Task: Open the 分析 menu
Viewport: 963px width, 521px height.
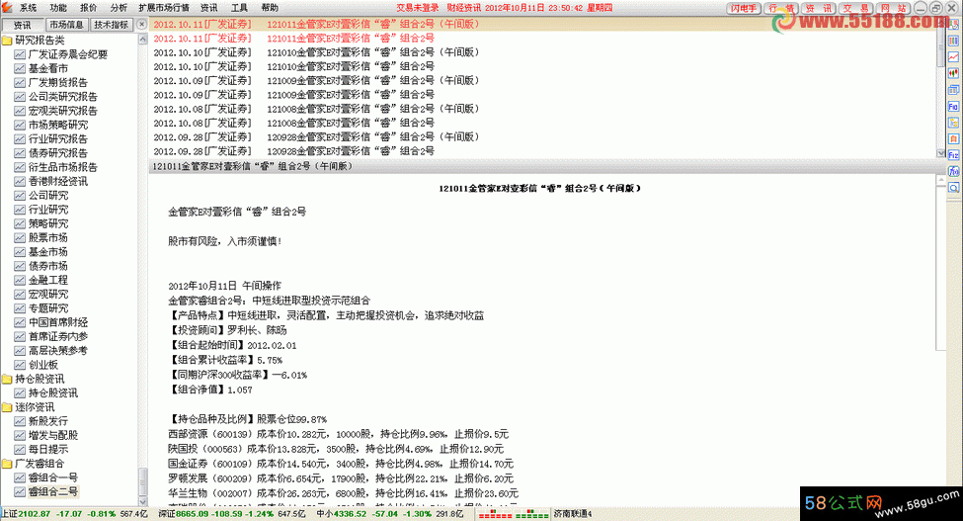Action: pos(119,7)
